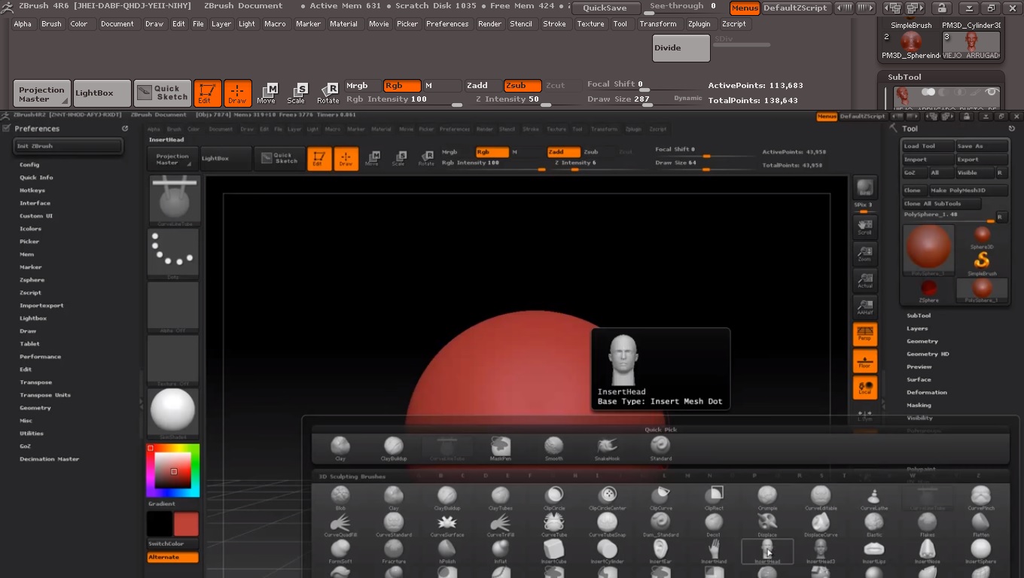1024x578 pixels.
Task: Select the InsertEar brush
Action: [660, 552]
